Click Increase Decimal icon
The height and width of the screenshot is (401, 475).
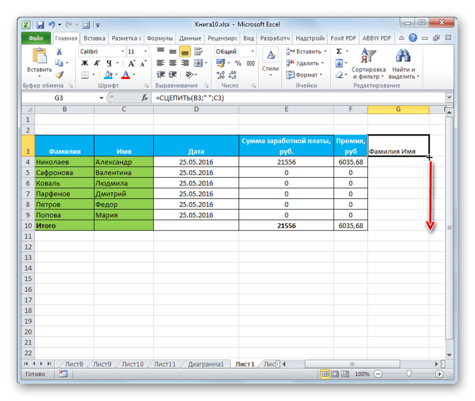click(220, 75)
